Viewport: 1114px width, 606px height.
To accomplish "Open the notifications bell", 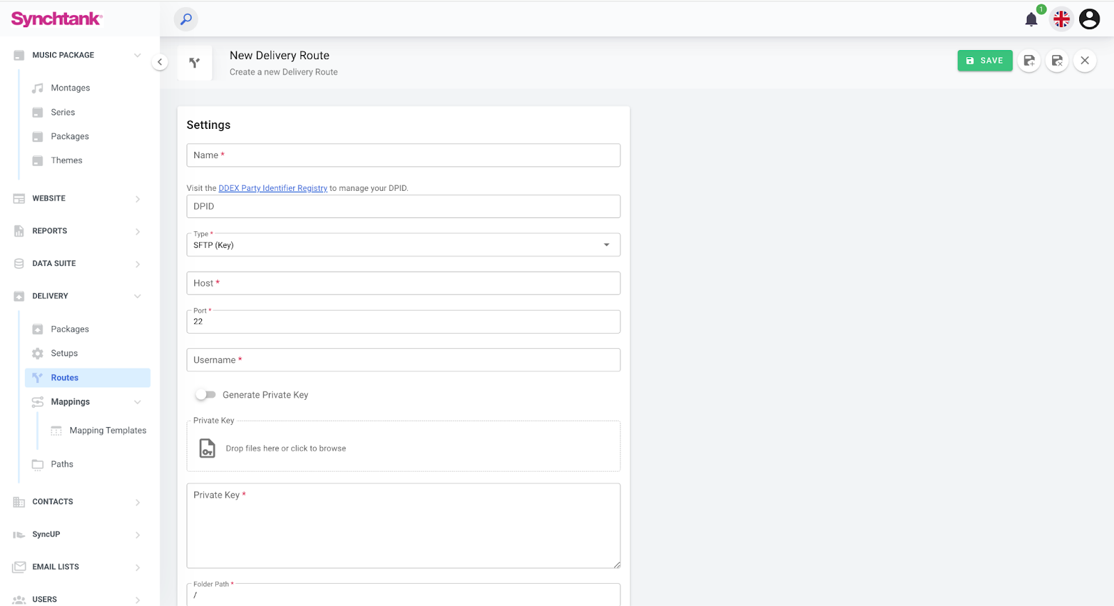I will (x=1031, y=20).
